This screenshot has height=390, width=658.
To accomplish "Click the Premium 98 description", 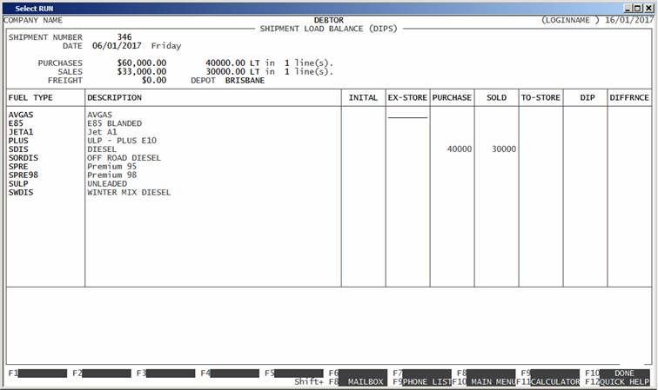I will (111, 175).
